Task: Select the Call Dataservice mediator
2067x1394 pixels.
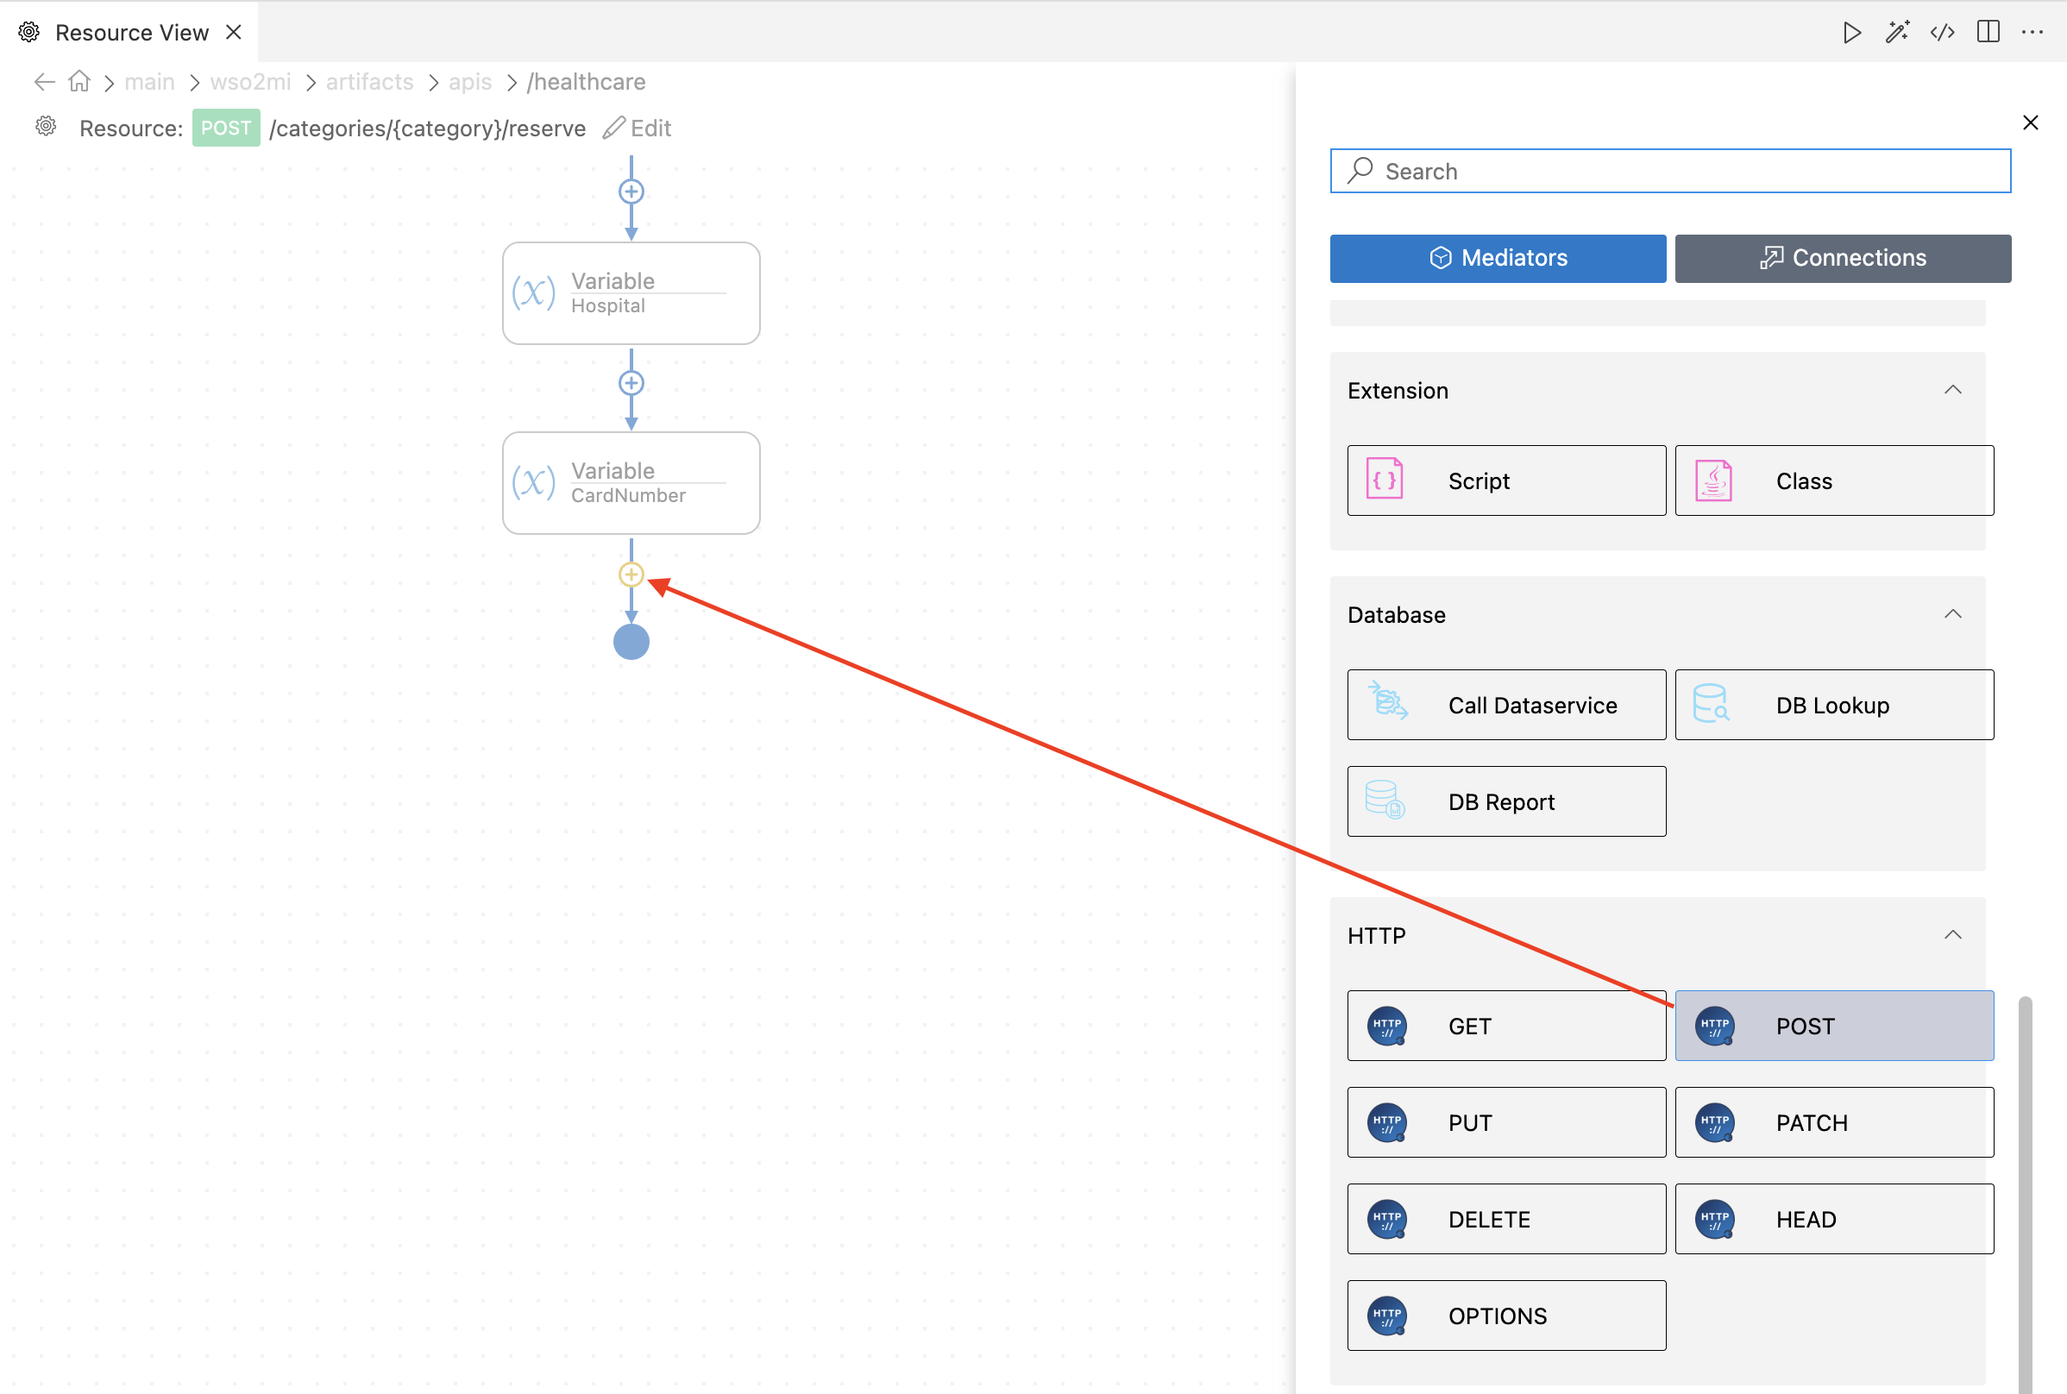Action: pyautogui.click(x=1506, y=705)
